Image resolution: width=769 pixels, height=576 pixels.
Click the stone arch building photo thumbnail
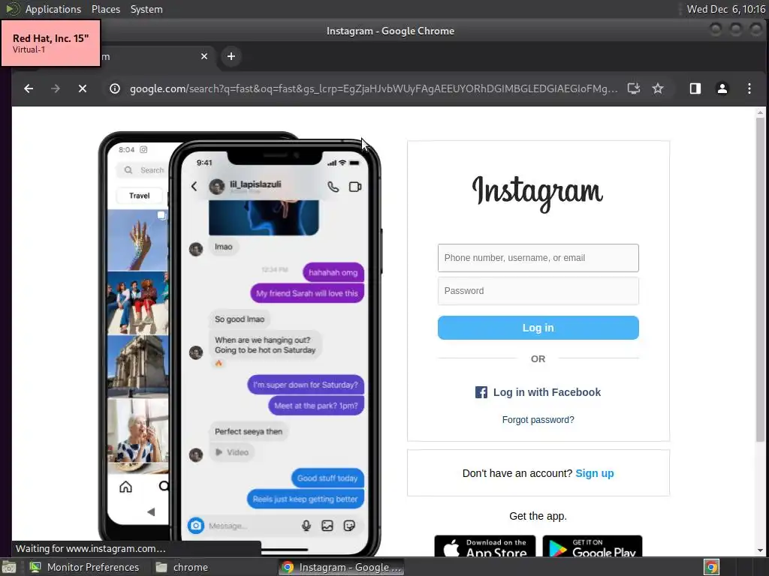click(x=138, y=366)
